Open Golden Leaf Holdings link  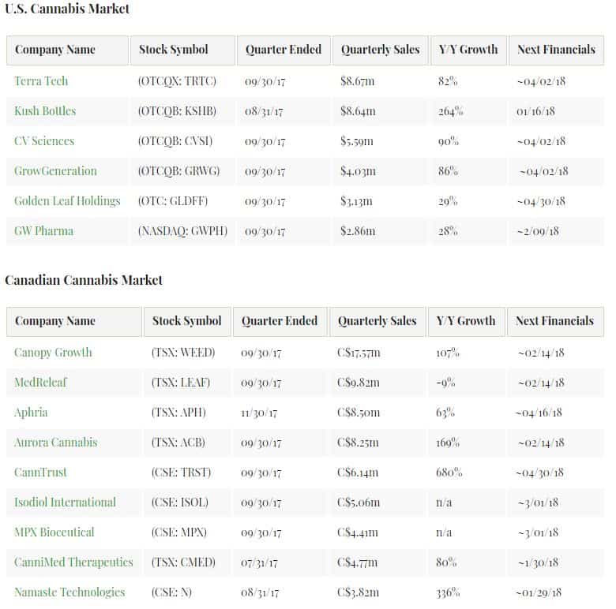pos(67,201)
